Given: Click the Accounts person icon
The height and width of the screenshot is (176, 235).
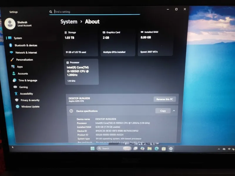Looking at the screenshot, I should click(x=14, y=73).
